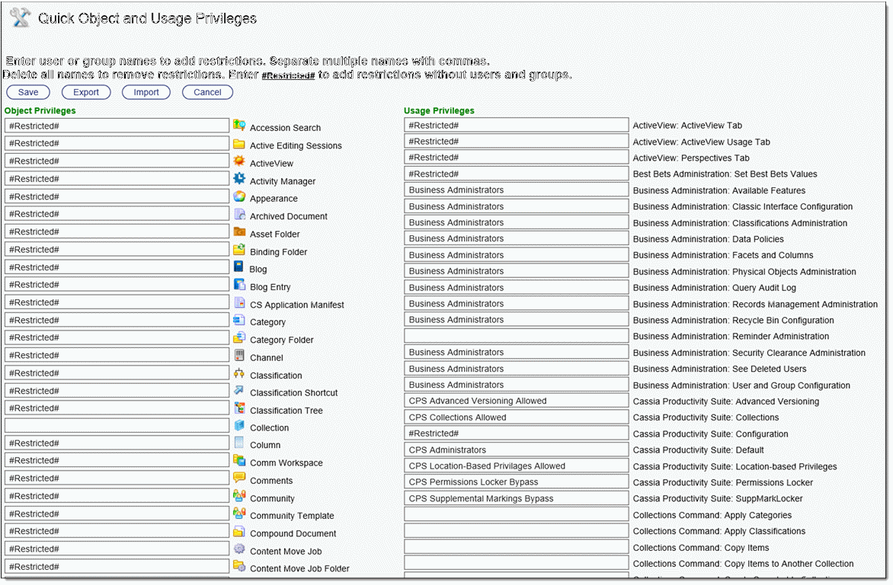This screenshot has height=585, width=893.
Task: Click the Content Move Job icon
Action: [x=239, y=549]
